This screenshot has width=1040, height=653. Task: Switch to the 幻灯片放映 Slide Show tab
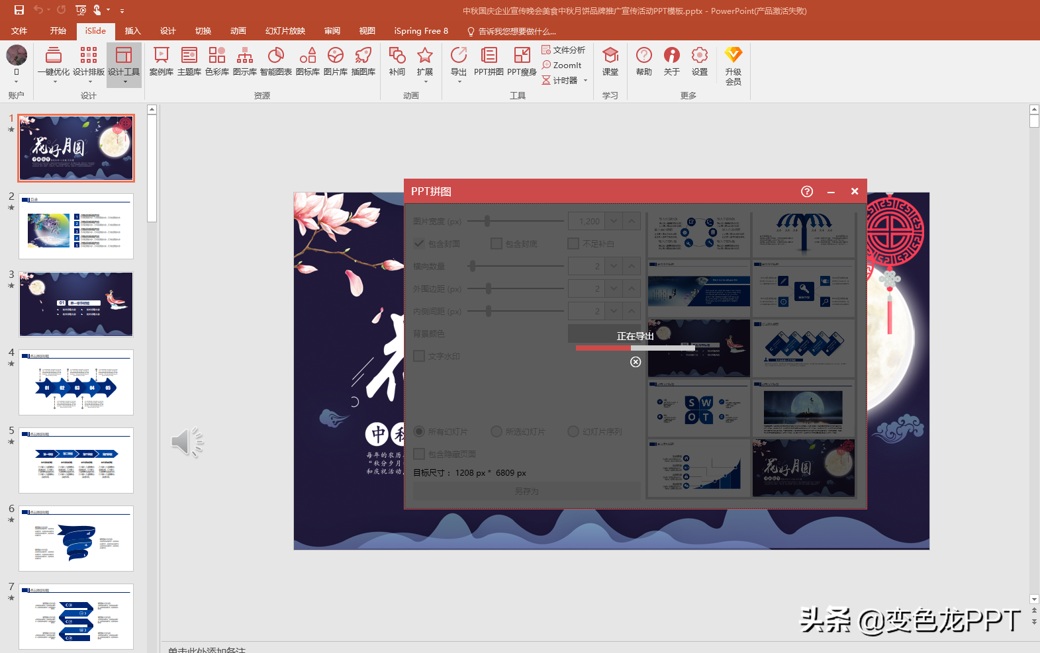point(285,31)
